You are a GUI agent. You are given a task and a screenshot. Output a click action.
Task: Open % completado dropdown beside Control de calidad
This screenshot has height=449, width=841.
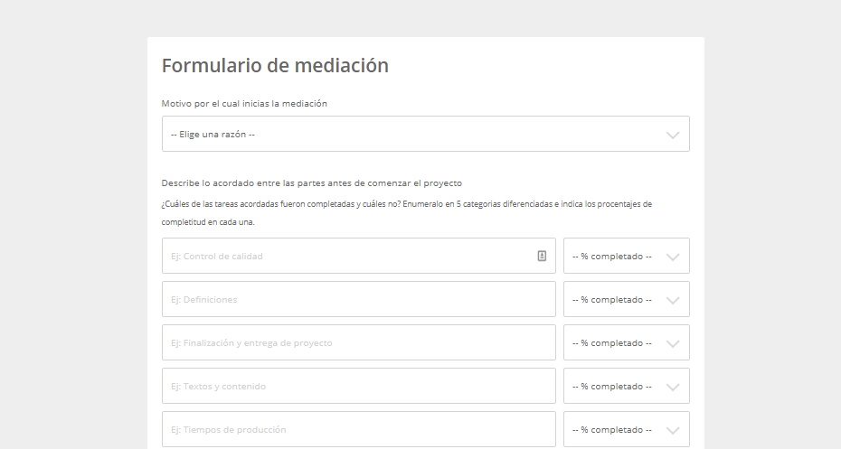pyautogui.click(x=627, y=256)
